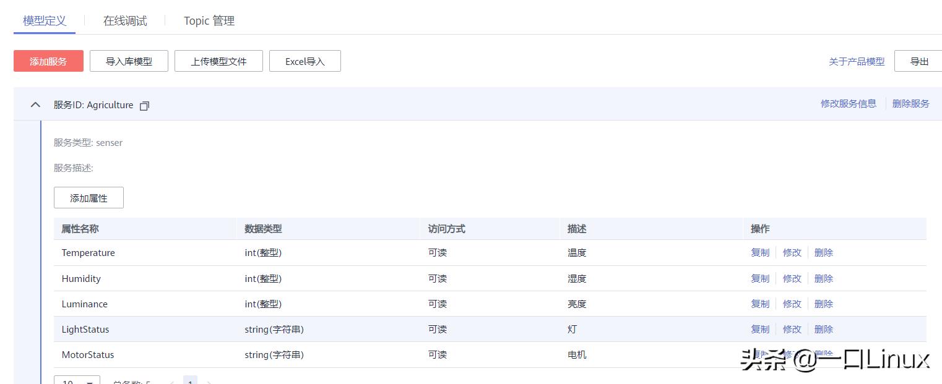Click 删除服务 to delete the service
The height and width of the screenshot is (384, 942).
coord(911,103)
